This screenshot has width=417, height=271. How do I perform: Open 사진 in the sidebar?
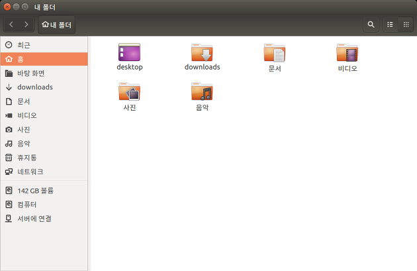[44, 130]
